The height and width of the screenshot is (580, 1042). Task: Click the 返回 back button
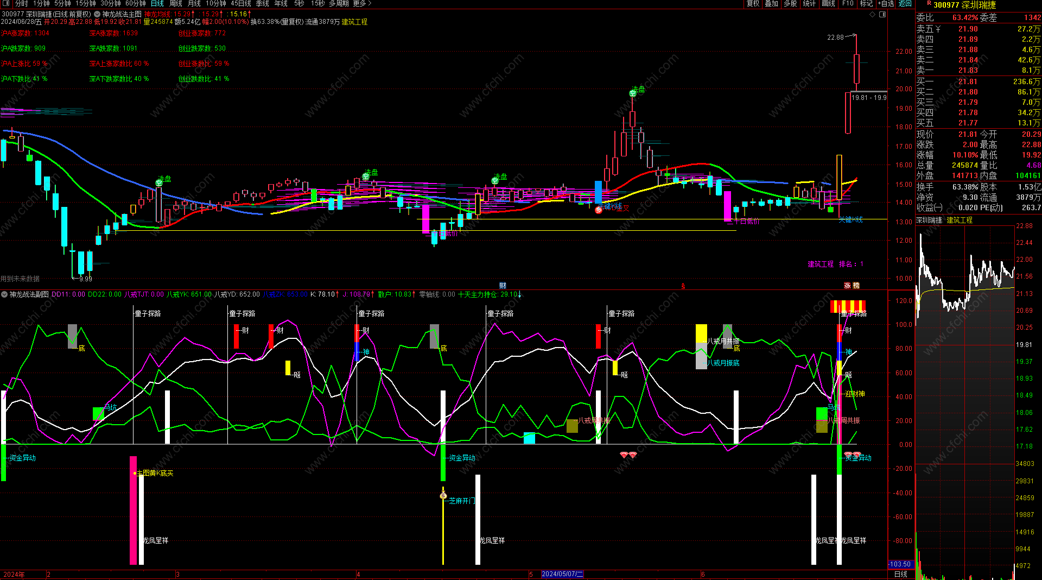905,4
